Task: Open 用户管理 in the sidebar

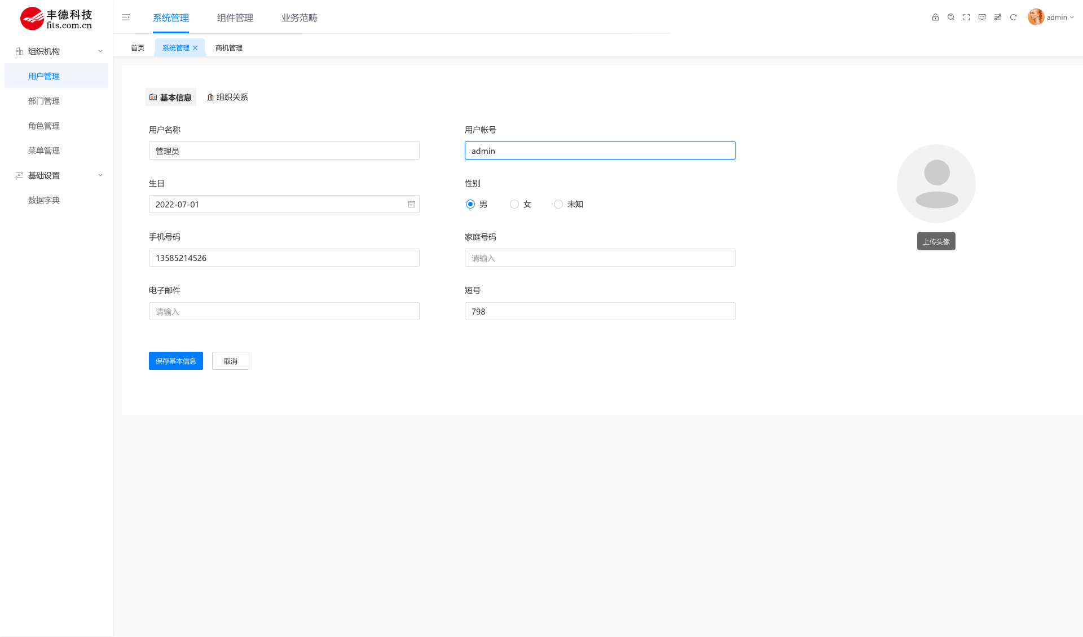Action: [56, 76]
